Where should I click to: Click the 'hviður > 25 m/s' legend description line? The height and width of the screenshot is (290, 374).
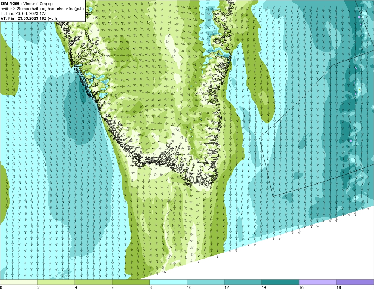click(43, 9)
